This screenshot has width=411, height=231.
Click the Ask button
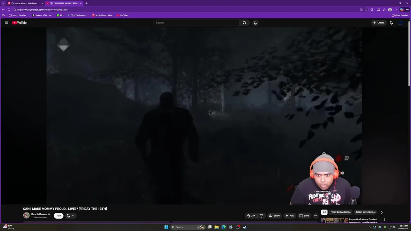tap(289, 216)
